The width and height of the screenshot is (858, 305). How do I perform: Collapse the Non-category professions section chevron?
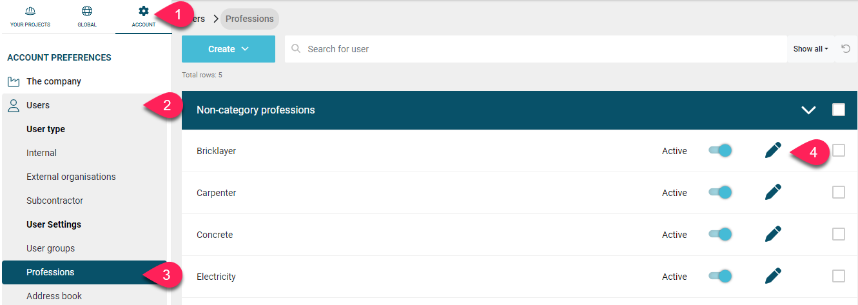[808, 110]
